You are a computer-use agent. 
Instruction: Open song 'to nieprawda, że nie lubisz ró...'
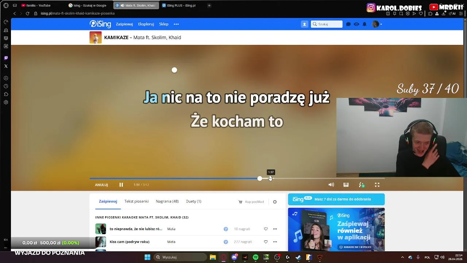tap(136, 229)
